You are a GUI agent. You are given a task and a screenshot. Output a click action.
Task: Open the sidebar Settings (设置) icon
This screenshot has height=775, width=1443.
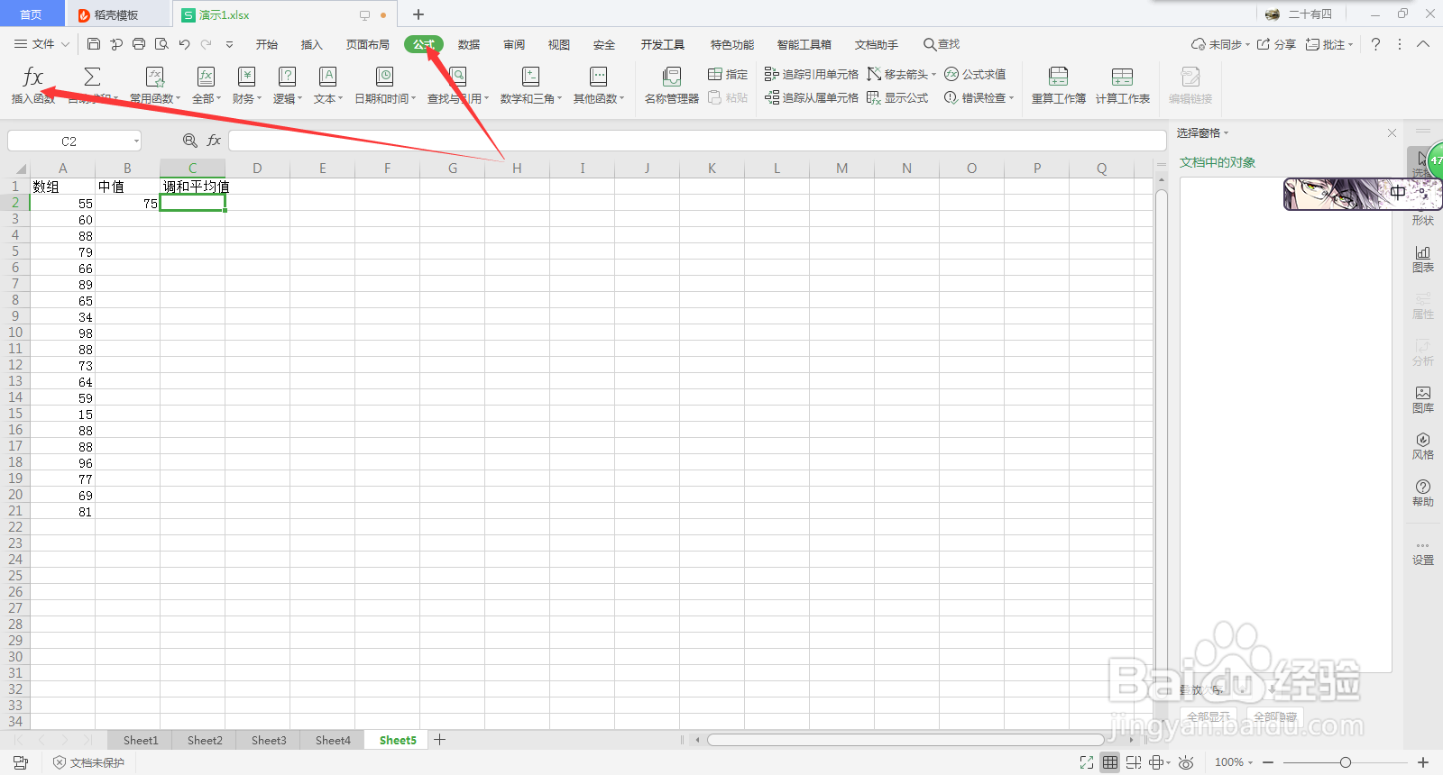point(1423,552)
